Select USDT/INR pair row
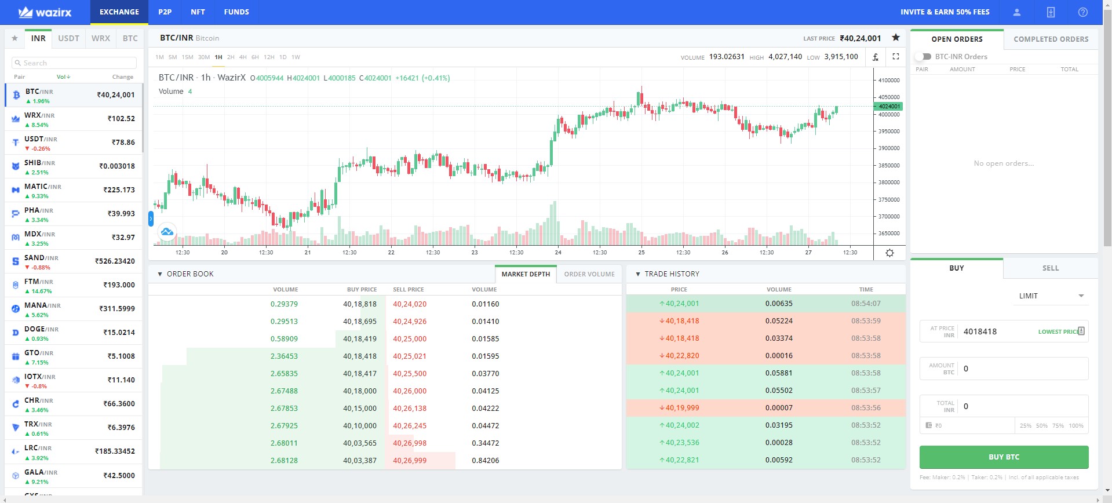Screen dimensions: 1112x503 74,143
